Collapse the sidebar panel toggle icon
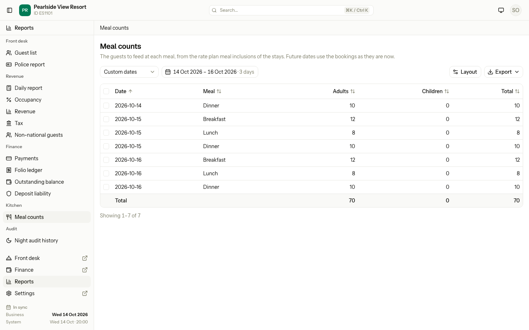The width and height of the screenshot is (529, 330). [x=10, y=10]
